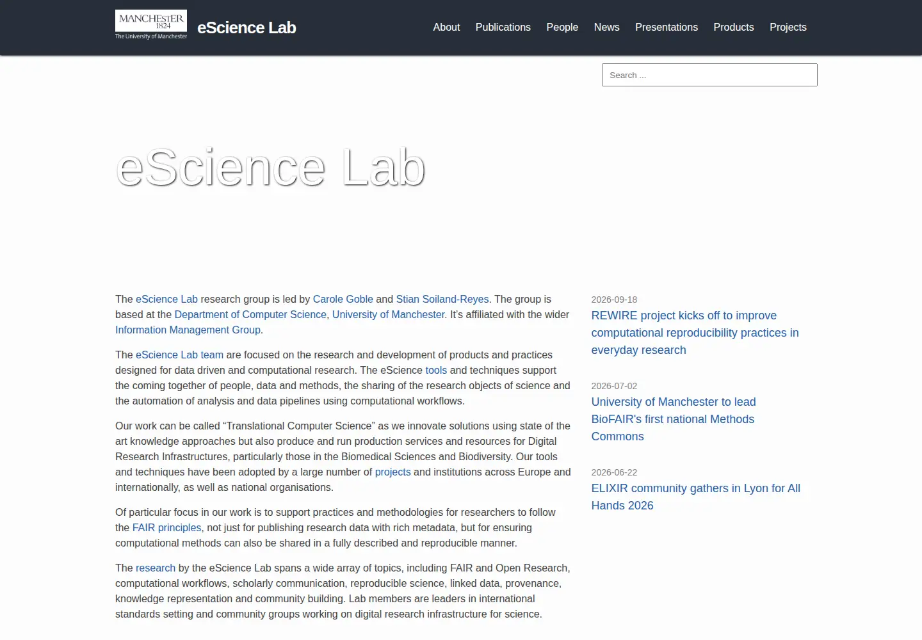Open the People navigation link

[x=562, y=28]
